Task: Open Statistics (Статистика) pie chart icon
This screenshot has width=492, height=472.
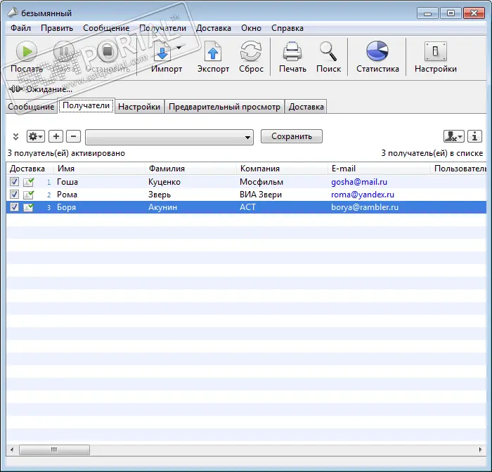Action: point(377,53)
